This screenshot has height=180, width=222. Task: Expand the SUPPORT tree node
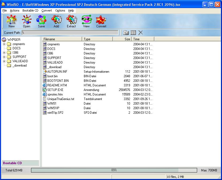click(4, 57)
